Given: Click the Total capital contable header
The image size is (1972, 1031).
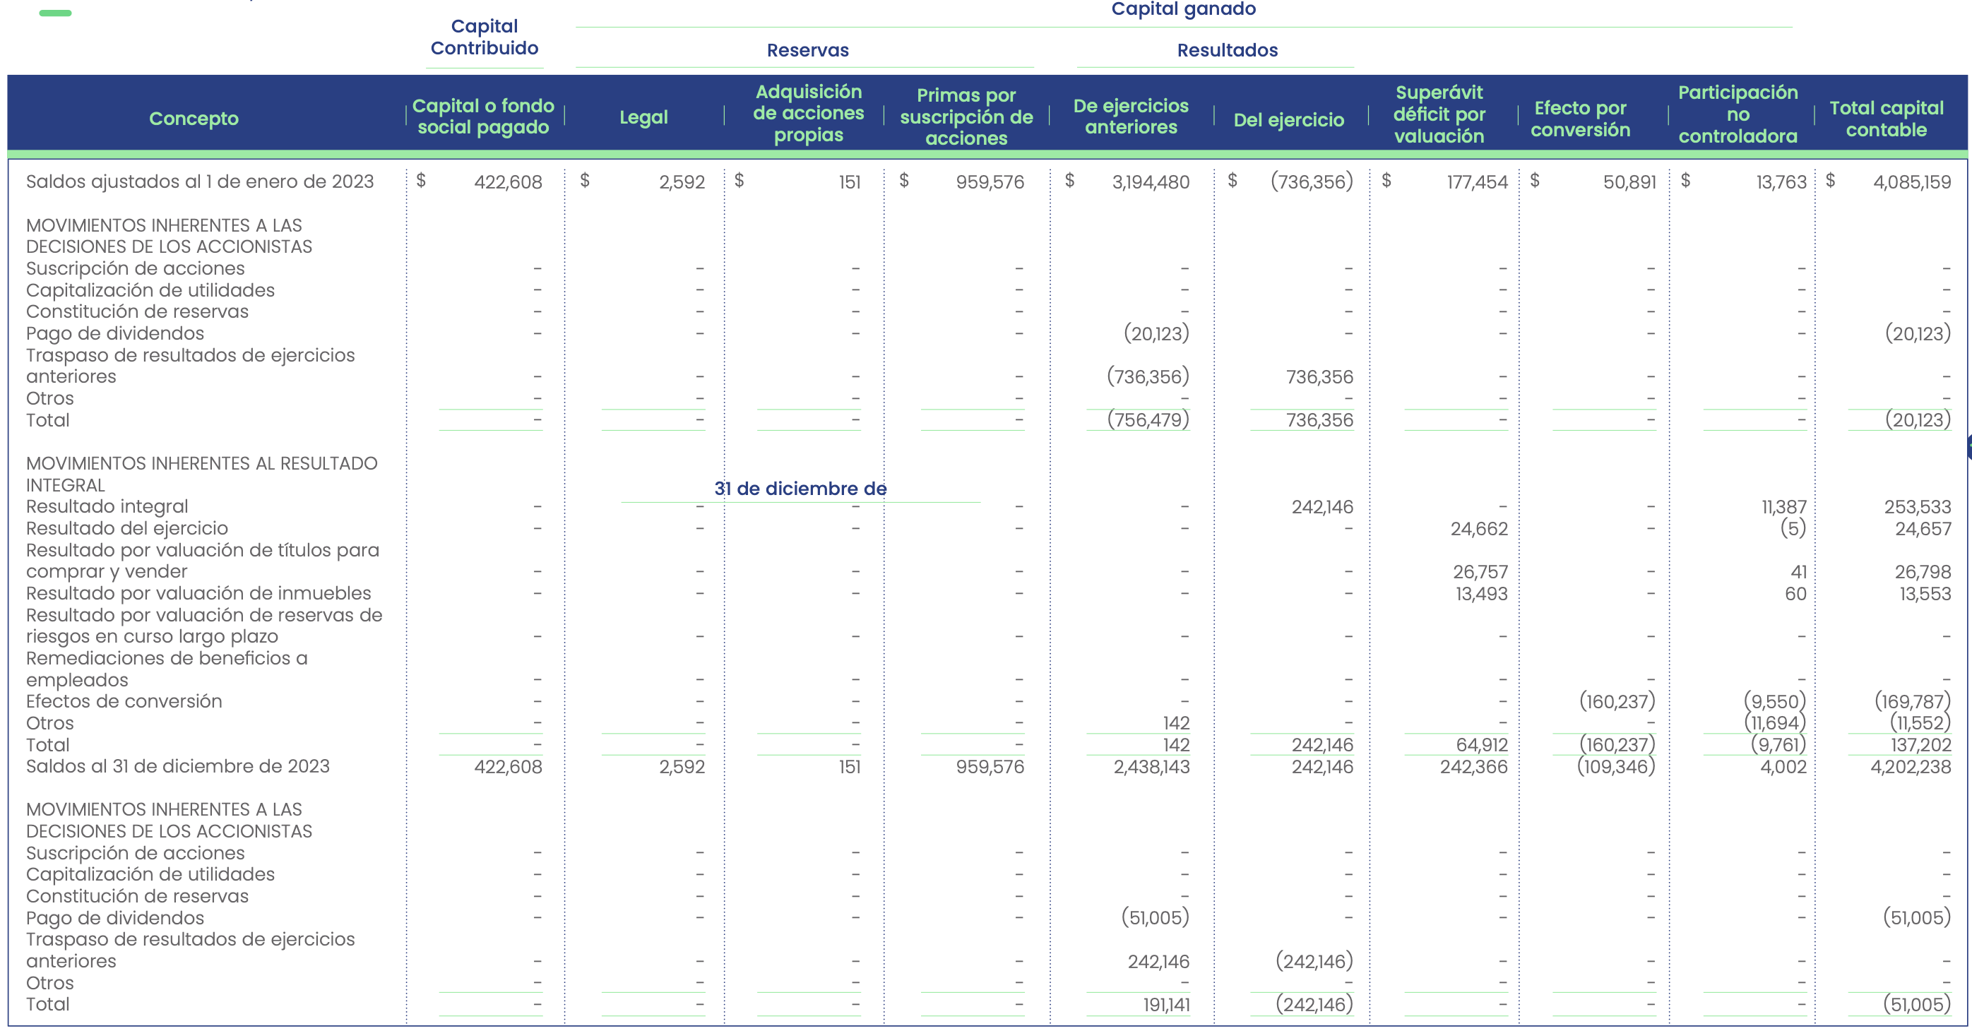Looking at the screenshot, I should pyautogui.click(x=1886, y=119).
